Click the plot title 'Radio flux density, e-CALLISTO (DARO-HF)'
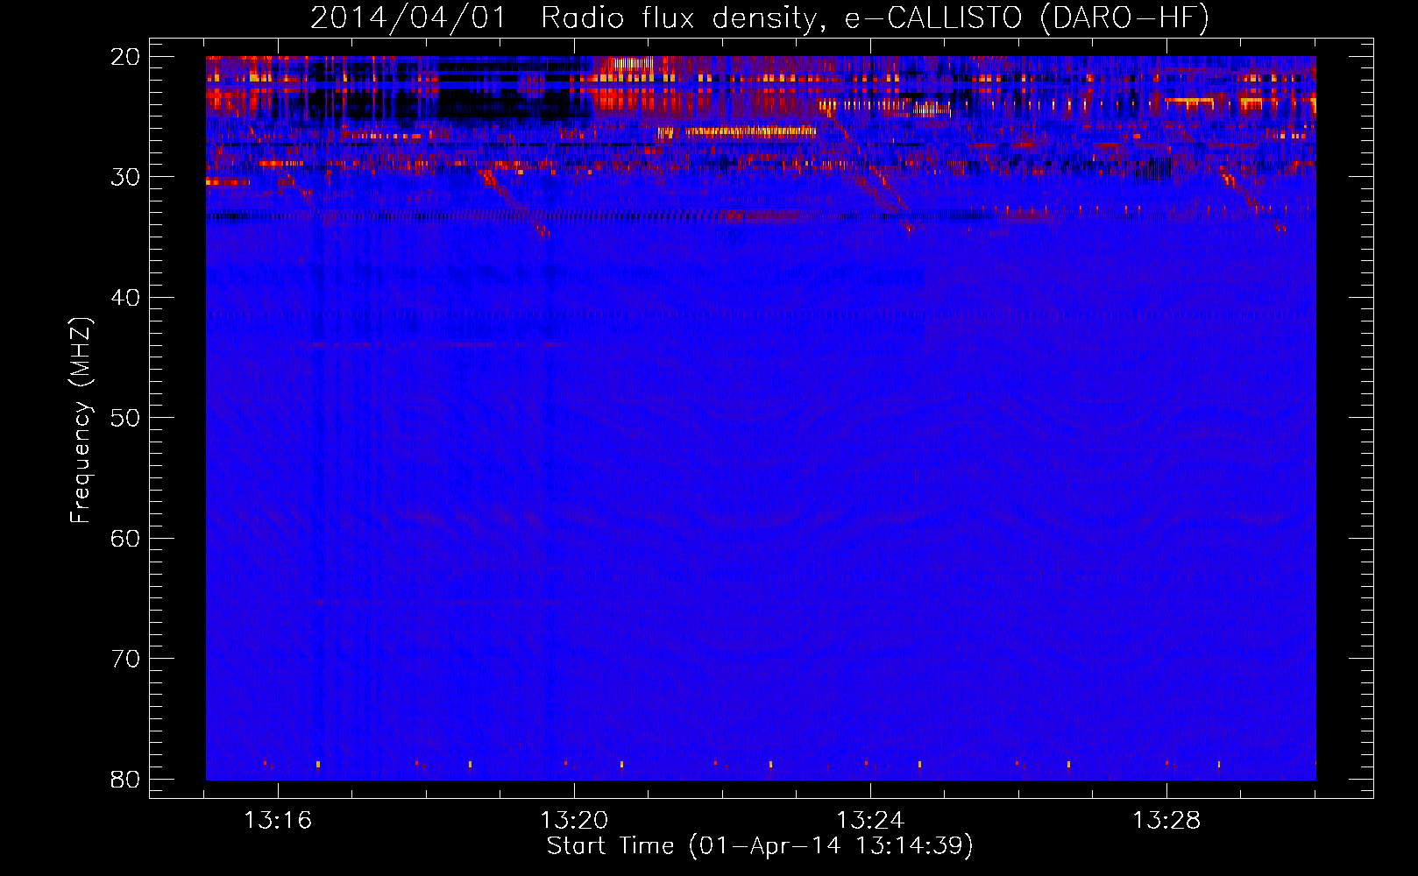The image size is (1418, 876). click(875, 19)
